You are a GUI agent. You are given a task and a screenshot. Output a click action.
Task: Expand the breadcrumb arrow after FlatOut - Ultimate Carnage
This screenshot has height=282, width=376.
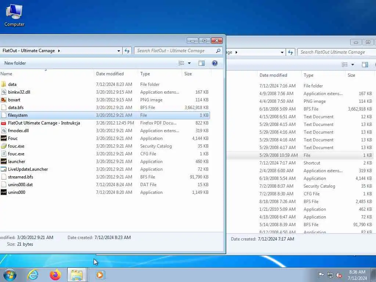[x=59, y=51]
